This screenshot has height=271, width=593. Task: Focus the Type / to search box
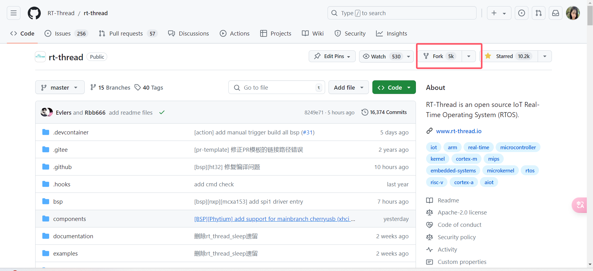tap(402, 13)
